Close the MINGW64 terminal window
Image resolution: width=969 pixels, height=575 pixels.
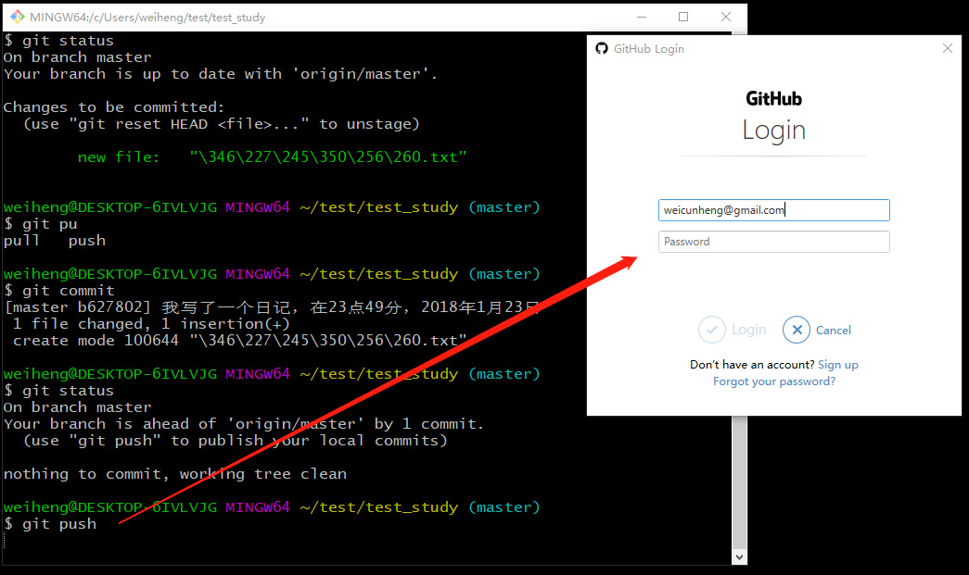726,17
